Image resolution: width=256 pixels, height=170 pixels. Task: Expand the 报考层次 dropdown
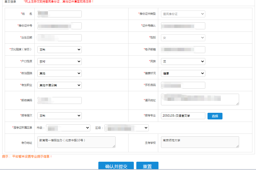click(59, 116)
